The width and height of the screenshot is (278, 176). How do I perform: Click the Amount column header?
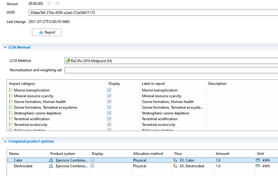[222, 153]
